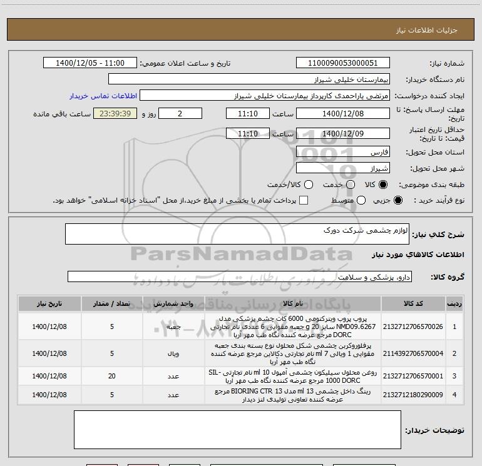Screen dimensions: 482x466
Task: Click the جزئیات اطلاعات نیاز header title
Action: (x=427, y=30)
